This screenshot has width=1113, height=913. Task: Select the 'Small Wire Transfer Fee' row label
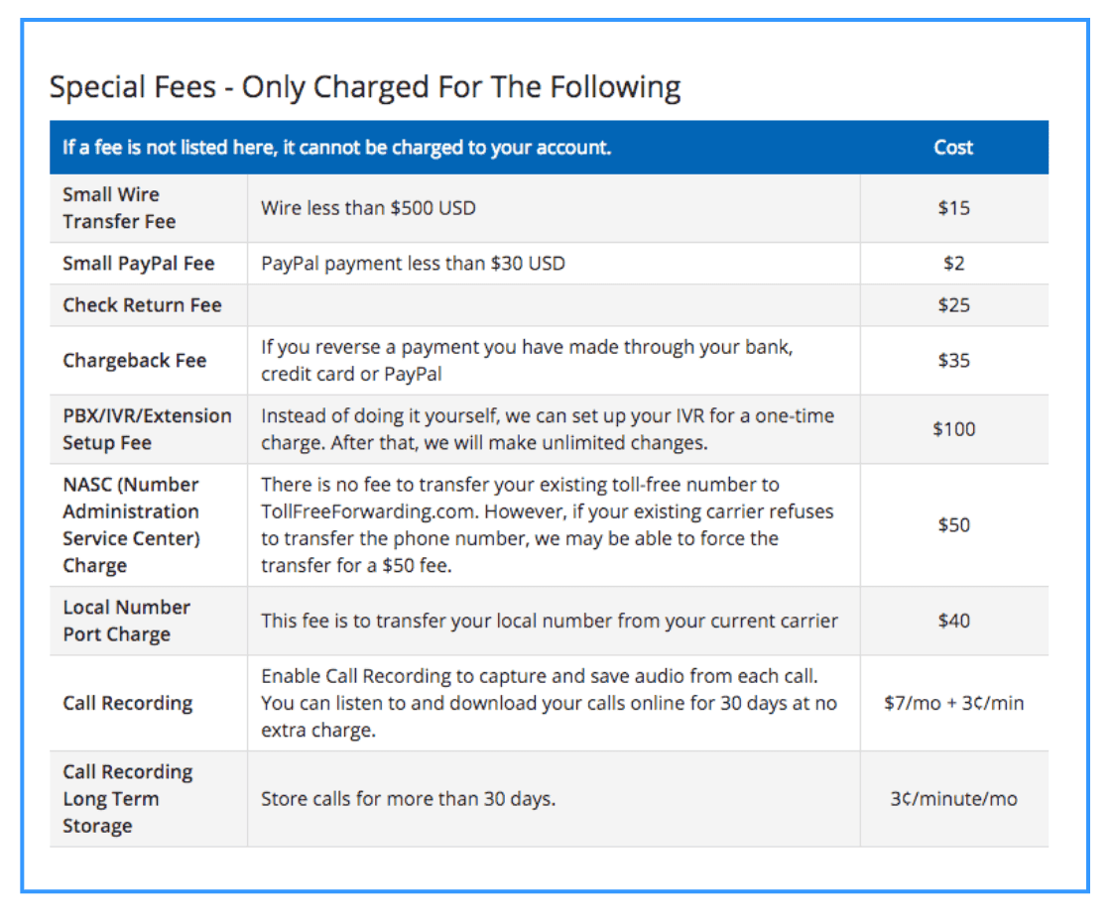pyautogui.click(x=119, y=208)
